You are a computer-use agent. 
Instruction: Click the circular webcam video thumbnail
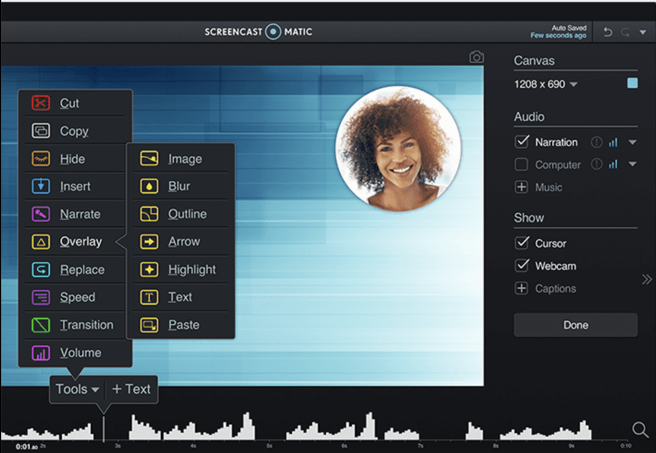(x=398, y=149)
